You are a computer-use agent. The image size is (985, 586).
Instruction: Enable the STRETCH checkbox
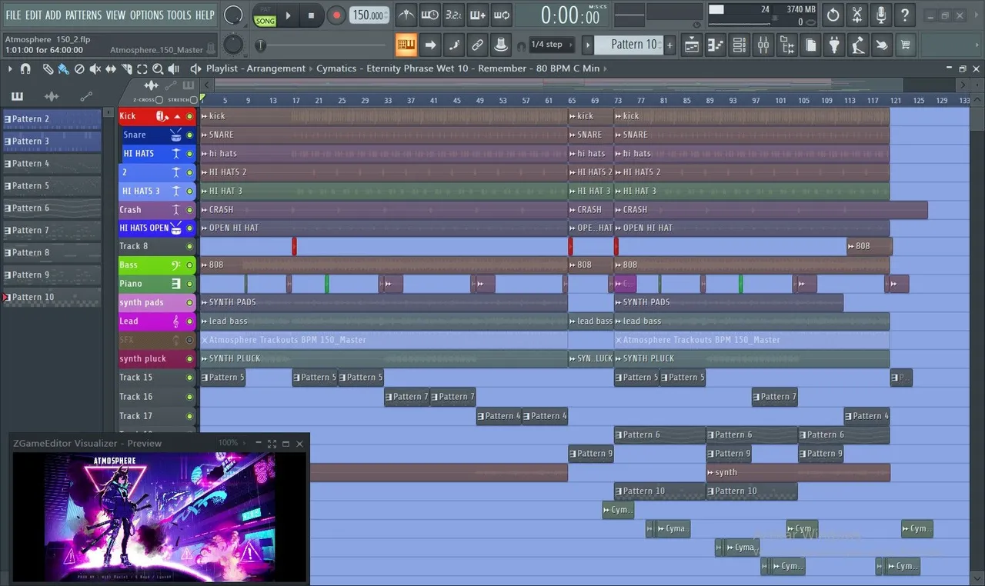coord(192,100)
